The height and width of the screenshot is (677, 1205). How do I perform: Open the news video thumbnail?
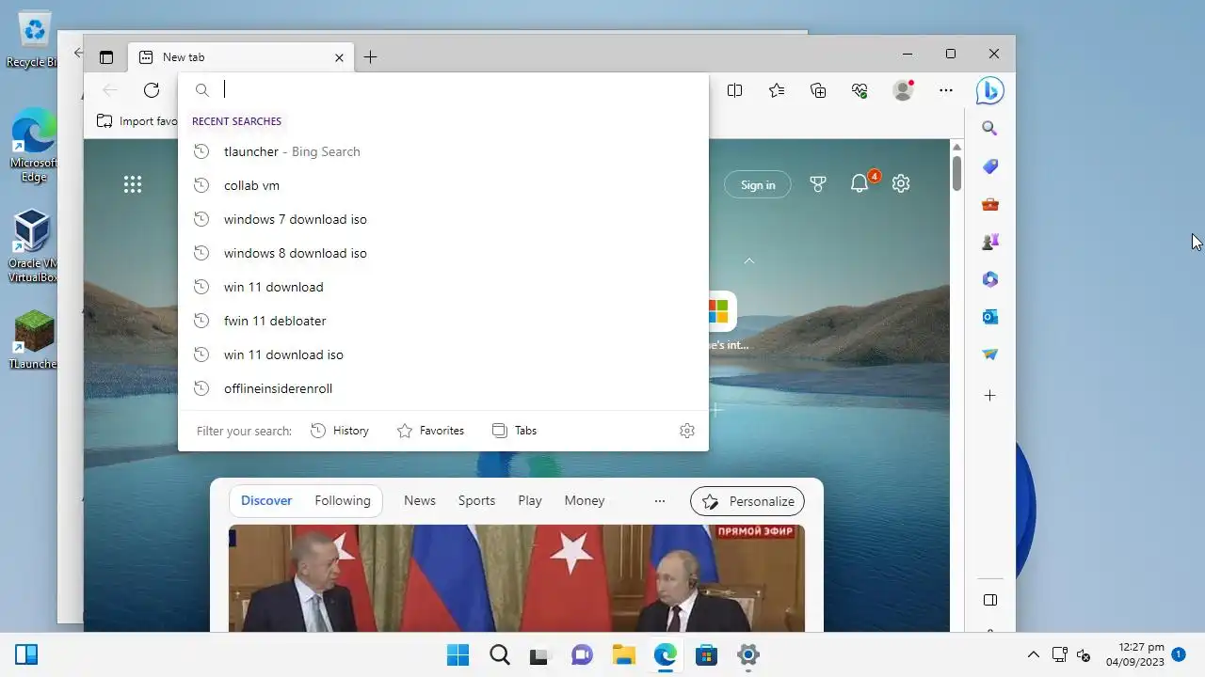click(517, 578)
